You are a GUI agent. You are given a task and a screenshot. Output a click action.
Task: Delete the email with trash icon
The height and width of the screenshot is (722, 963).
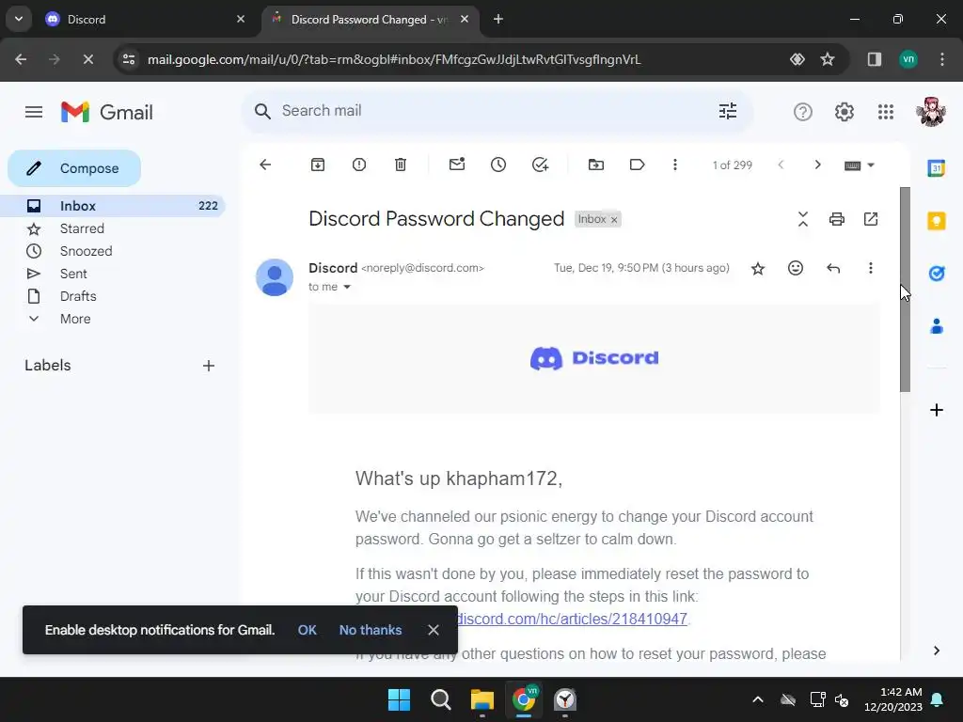tap(401, 165)
